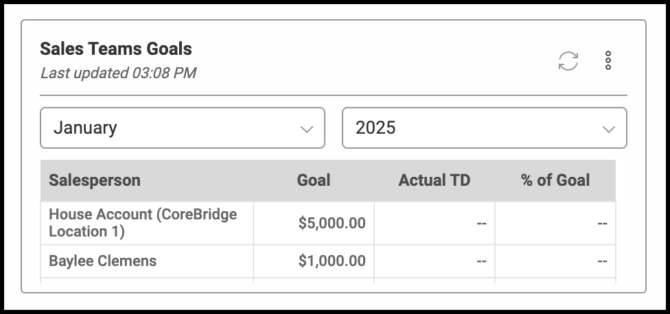The width and height of the screenshot is (670, 314).
Task: Open the 2025 year dropdown
Action: (x=484, y=128)
